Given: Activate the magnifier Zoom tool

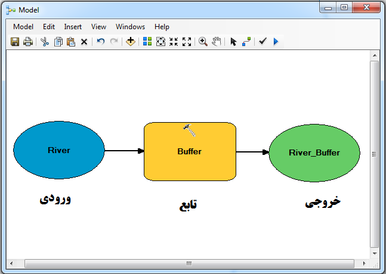Looking at the screenshot, I should (x=203, y=42).
